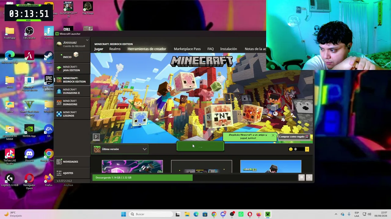Open taskbar volume control
Viewport: 391px width, 219px height.
click(369, 214)
